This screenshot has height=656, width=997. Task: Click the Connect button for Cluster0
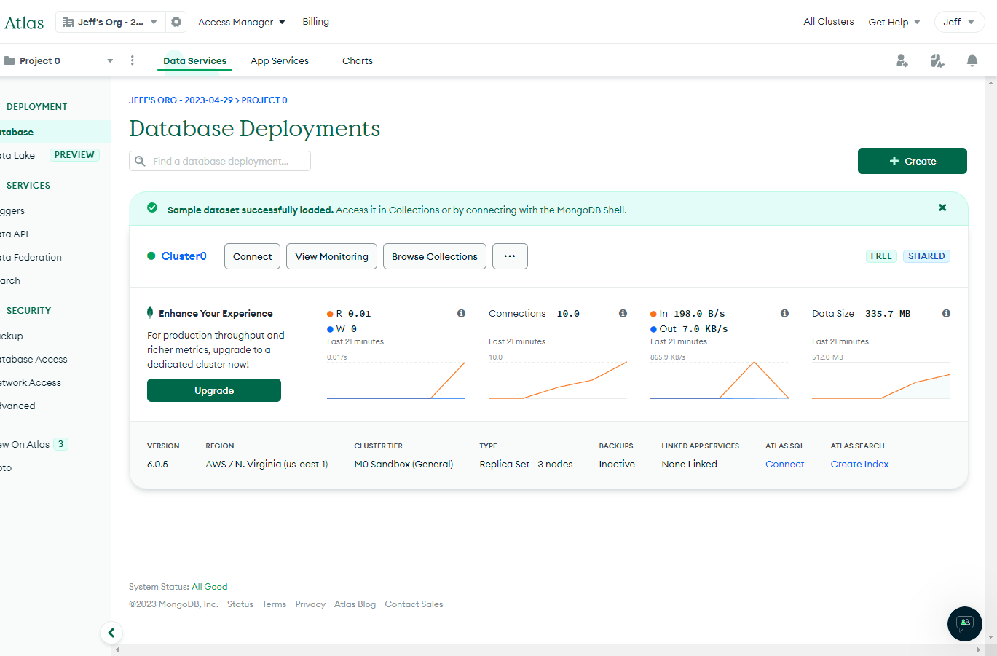pos(252,256)
